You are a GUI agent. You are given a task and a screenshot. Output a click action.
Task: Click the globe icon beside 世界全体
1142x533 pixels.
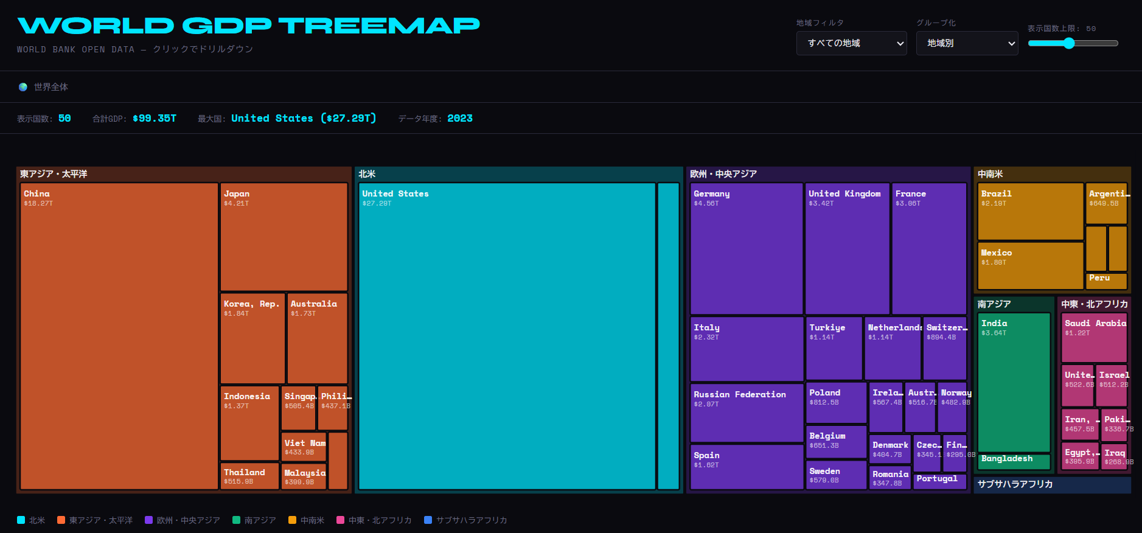click(x=23, y=87)
